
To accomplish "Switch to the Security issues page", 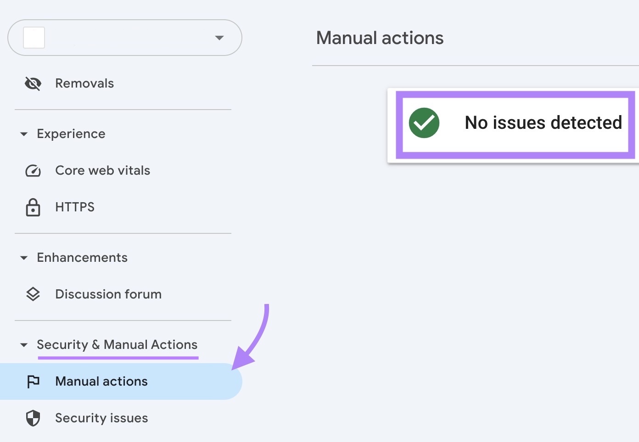I will tap(101, 418).
